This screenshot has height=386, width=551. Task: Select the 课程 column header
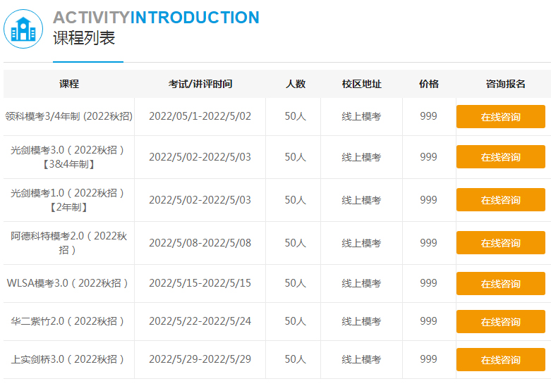[x=69, y=84]
